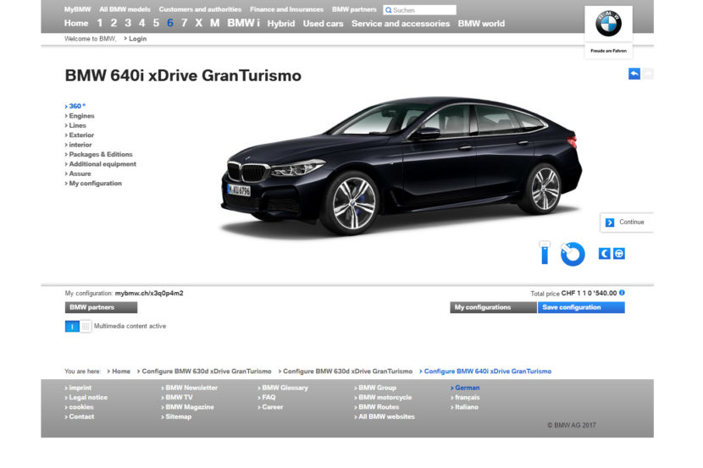Click mybmw.ch/x3q0p4m2 configuration link
Image resolution: width=703 pixels, height=468 pixels.
pyautogui.click(x=149, y=294)
